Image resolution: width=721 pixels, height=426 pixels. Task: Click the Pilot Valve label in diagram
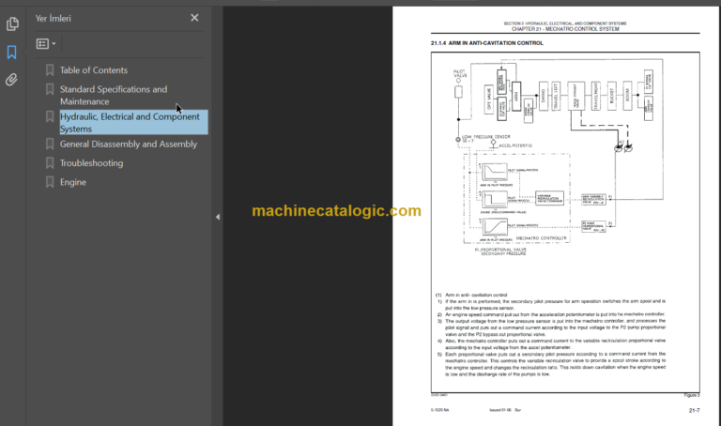tap(460, 73)
